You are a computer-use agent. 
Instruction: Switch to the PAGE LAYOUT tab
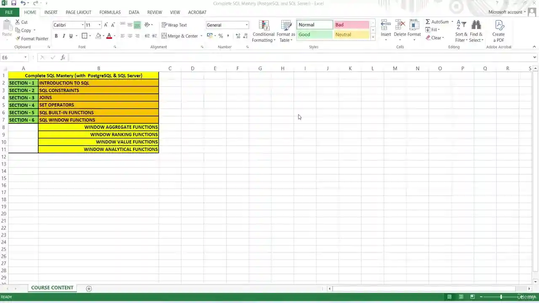point(78,12)
